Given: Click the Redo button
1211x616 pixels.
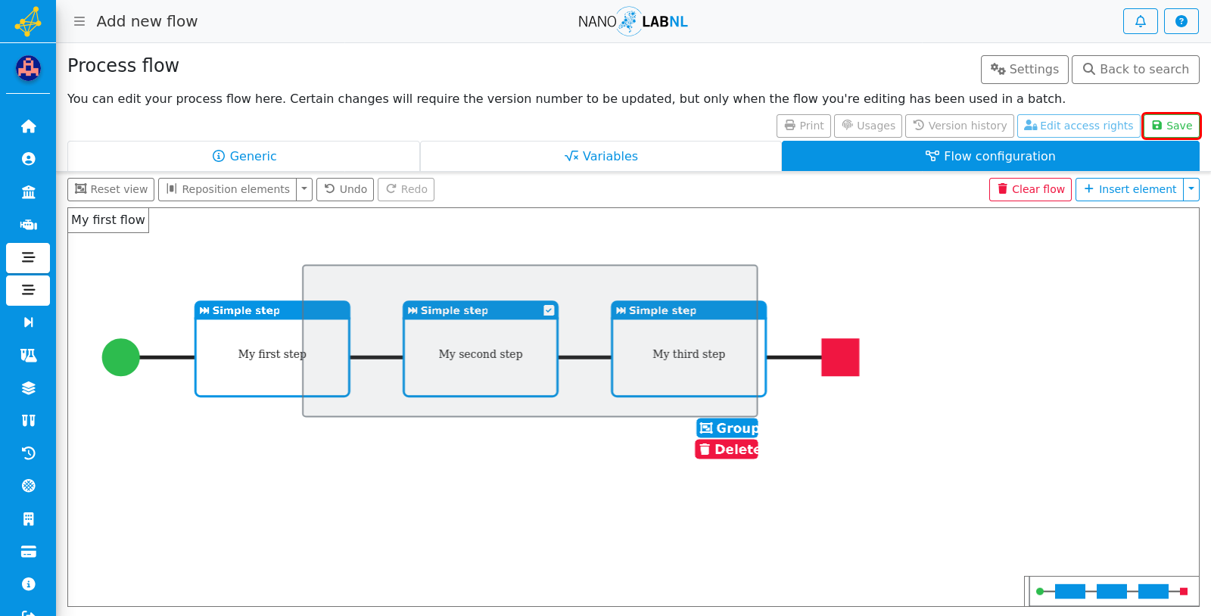Looking at the screenshot, I should point(406,189).
